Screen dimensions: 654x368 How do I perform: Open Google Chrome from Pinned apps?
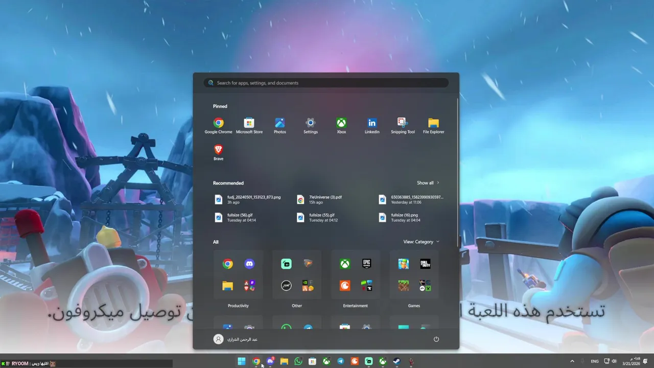click(218, 125)
